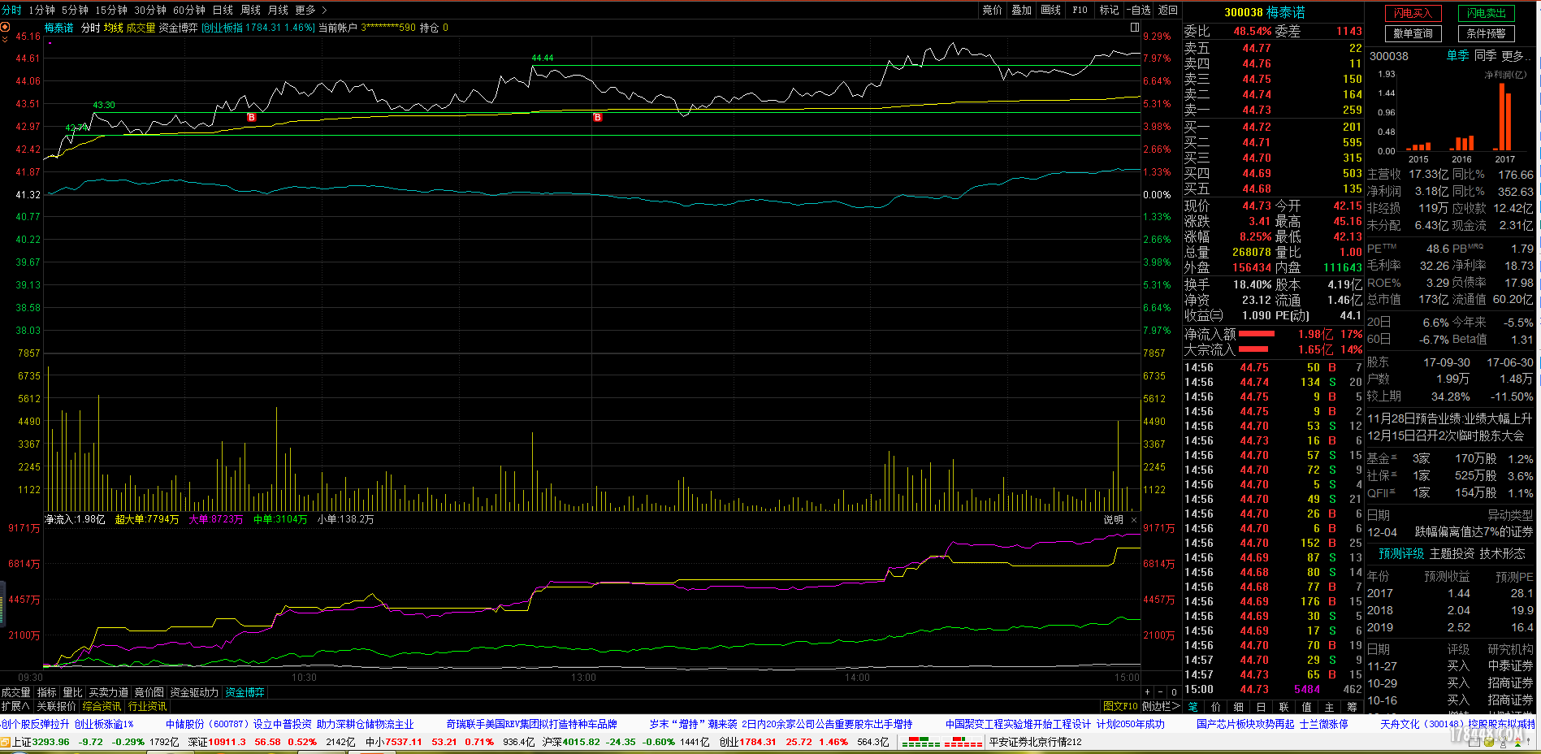Select 同季 financial view
The image size is (1541, 754).
[1485, 55]
